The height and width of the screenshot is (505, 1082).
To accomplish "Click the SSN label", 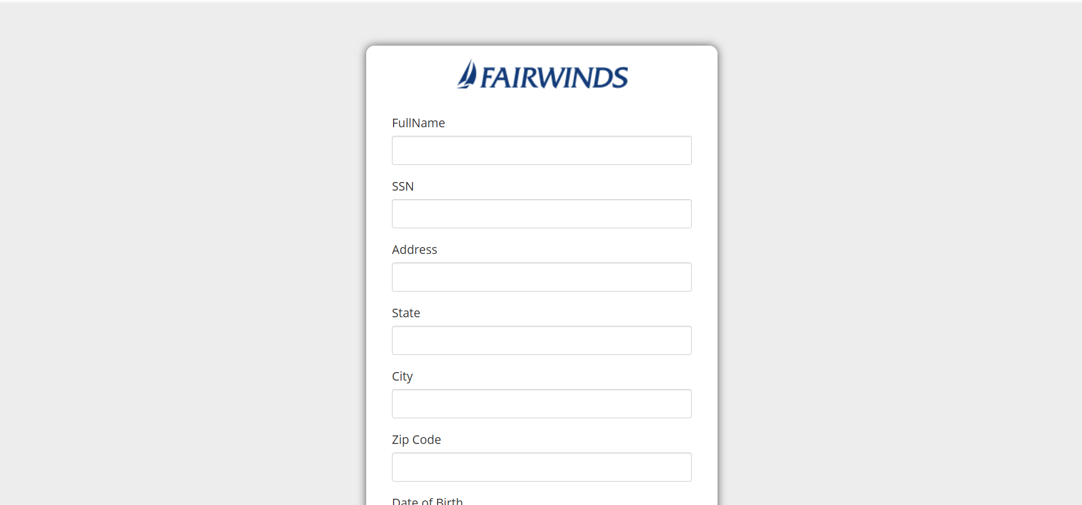I will point(403,187).
